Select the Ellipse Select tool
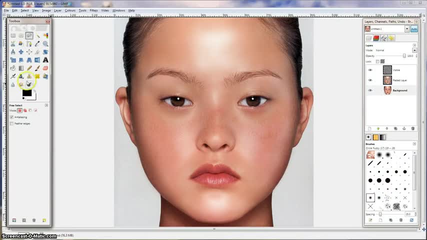This screenshot has height=240, width=427. [x=21, y=35]
